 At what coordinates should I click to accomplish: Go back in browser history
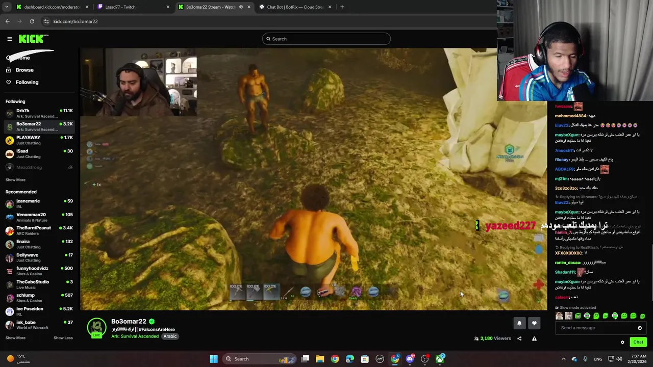[7, 21]
